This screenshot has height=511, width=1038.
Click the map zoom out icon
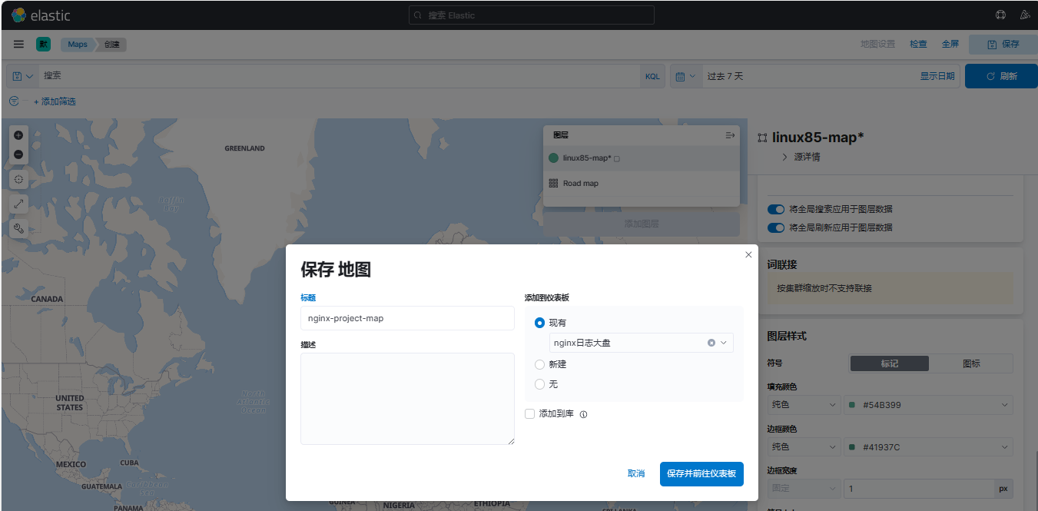coord(19,154)
